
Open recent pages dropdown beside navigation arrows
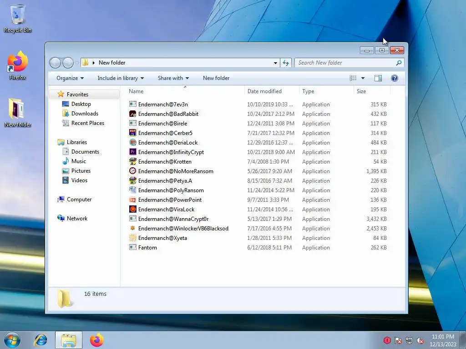77,63
